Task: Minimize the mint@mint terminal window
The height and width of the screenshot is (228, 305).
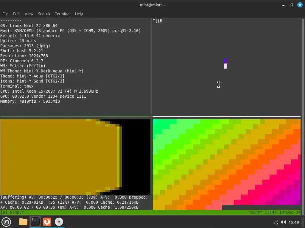Action: 283,5
